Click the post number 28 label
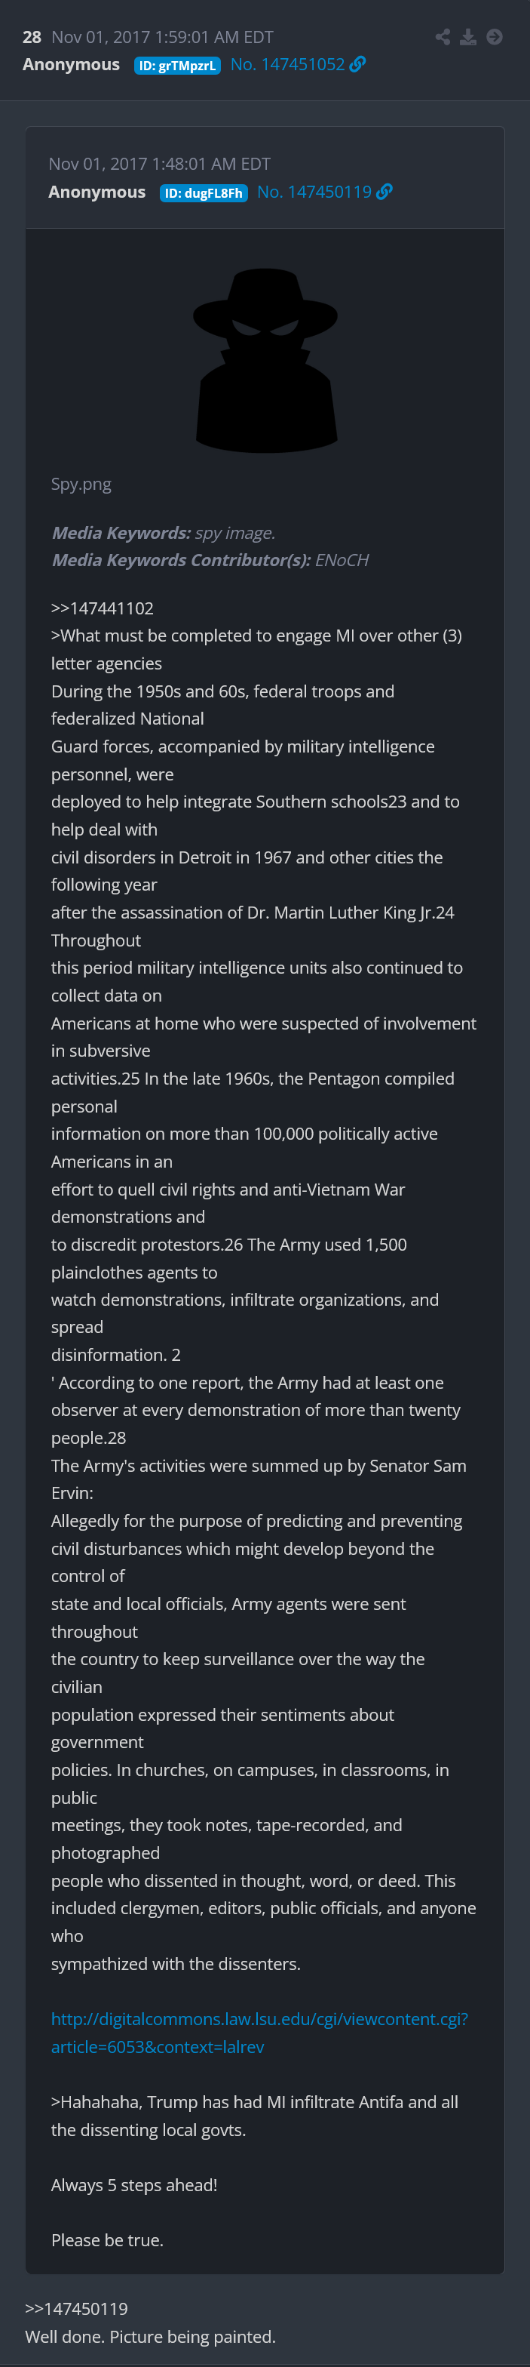This screenshot has height=2367, width=530. click(x=32, y=37)
